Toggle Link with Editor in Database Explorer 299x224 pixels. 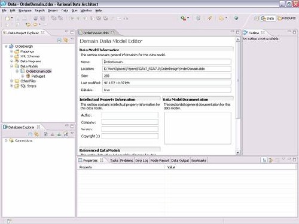coord(36,134)
